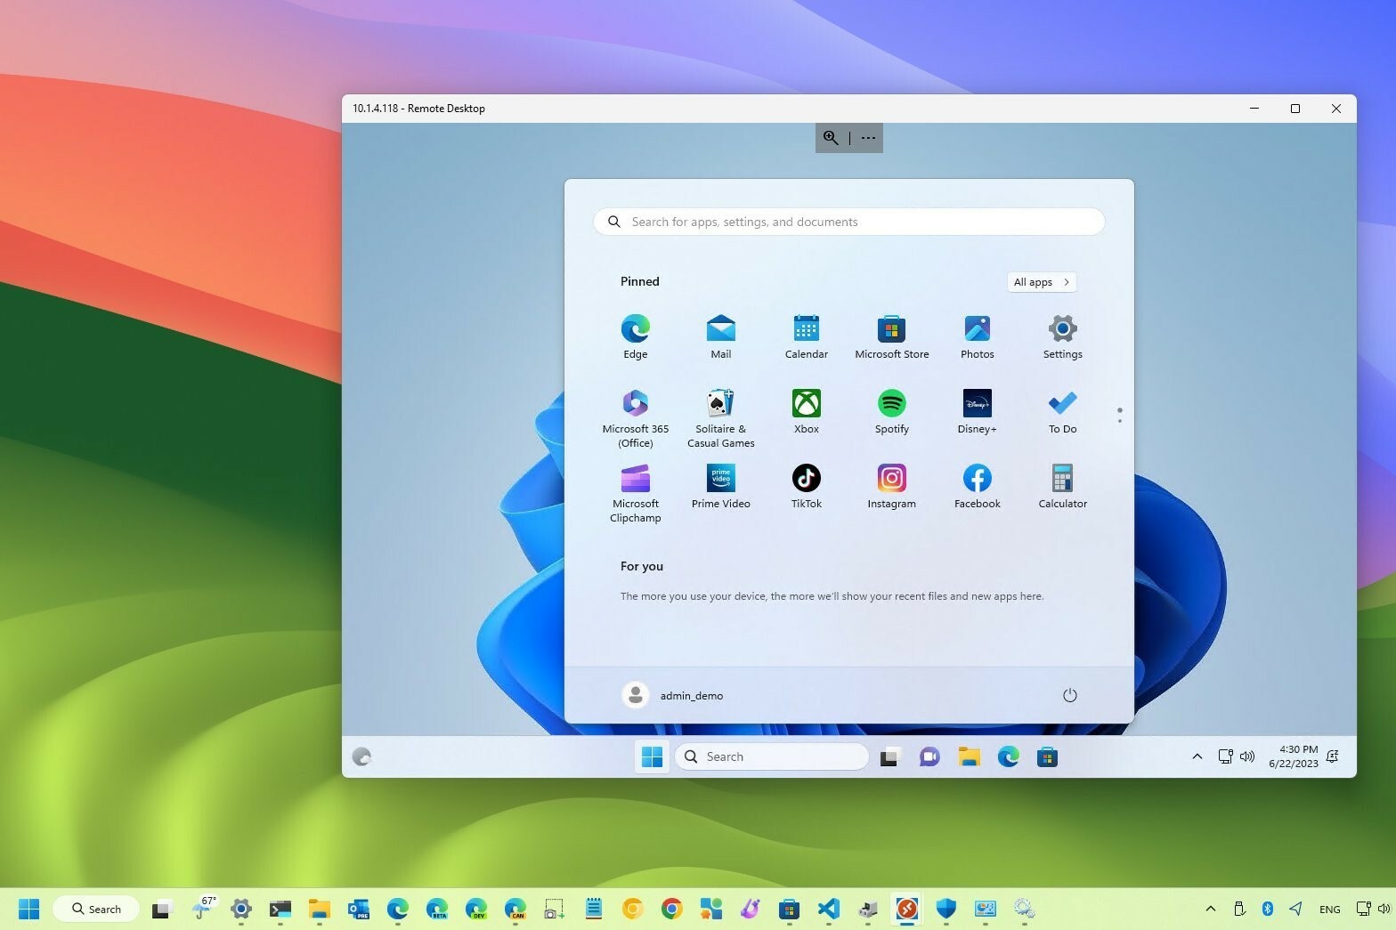
Task: Click the Start menu search field
Action: pos(848,222)
